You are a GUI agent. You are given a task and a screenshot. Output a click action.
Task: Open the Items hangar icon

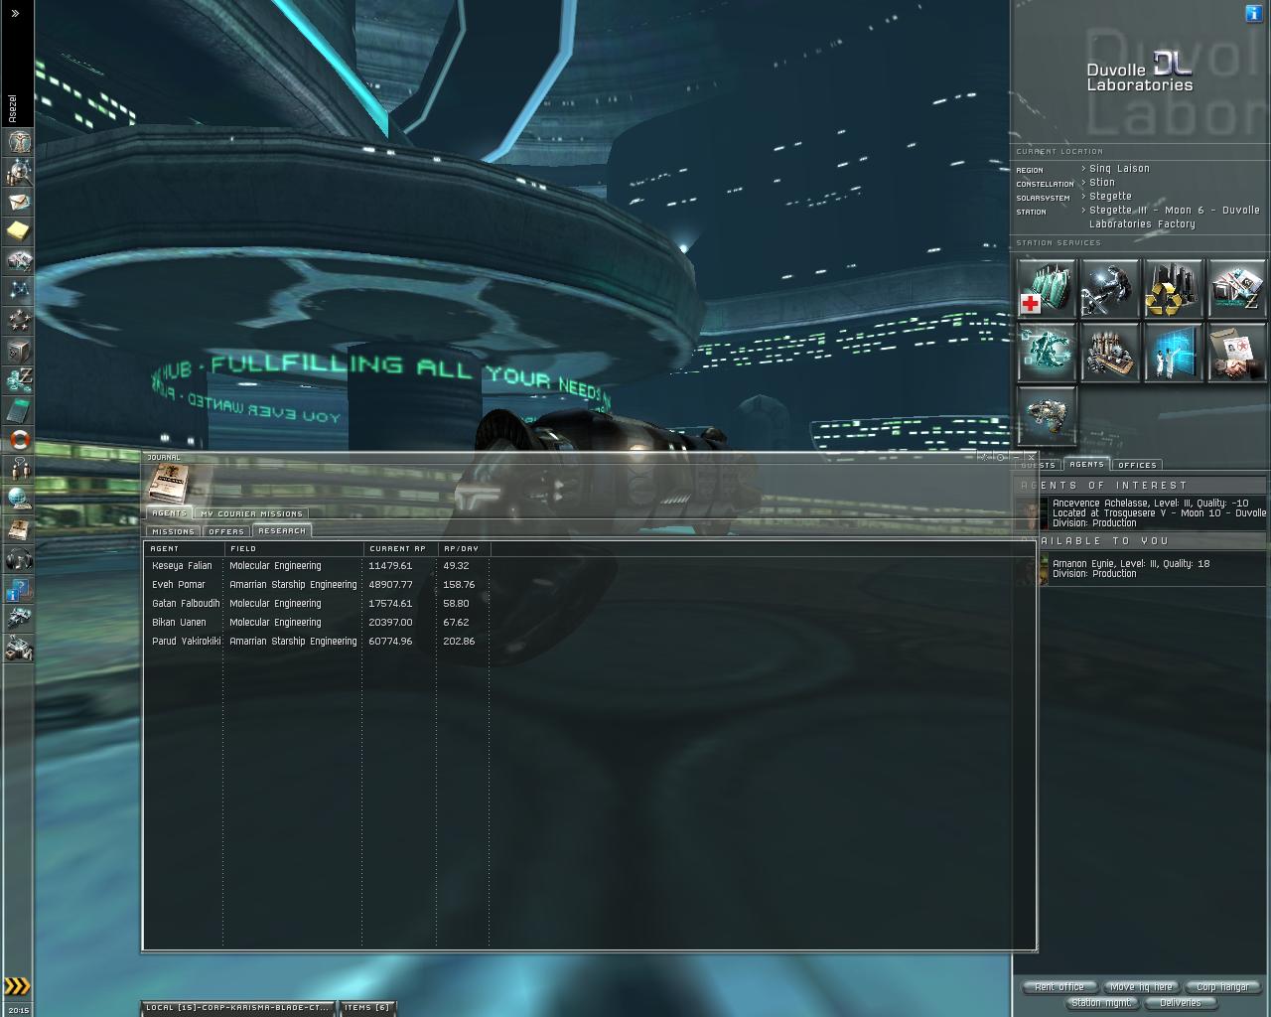(x=20, y=650)
